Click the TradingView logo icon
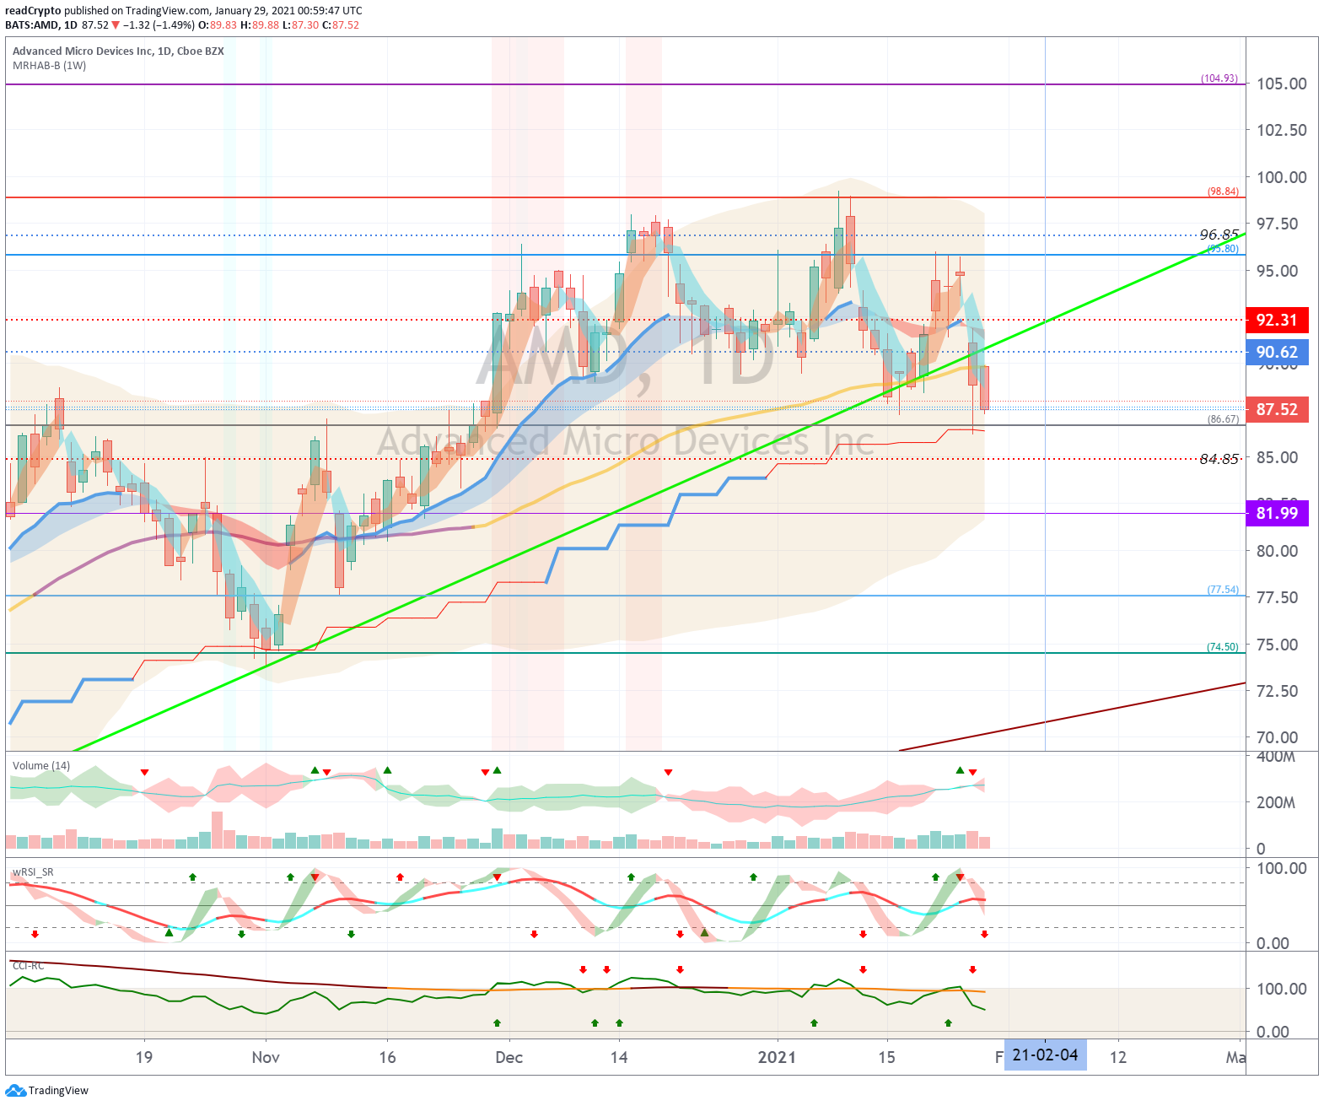Viewport: 1324px width, 1106px height. 15,1091
